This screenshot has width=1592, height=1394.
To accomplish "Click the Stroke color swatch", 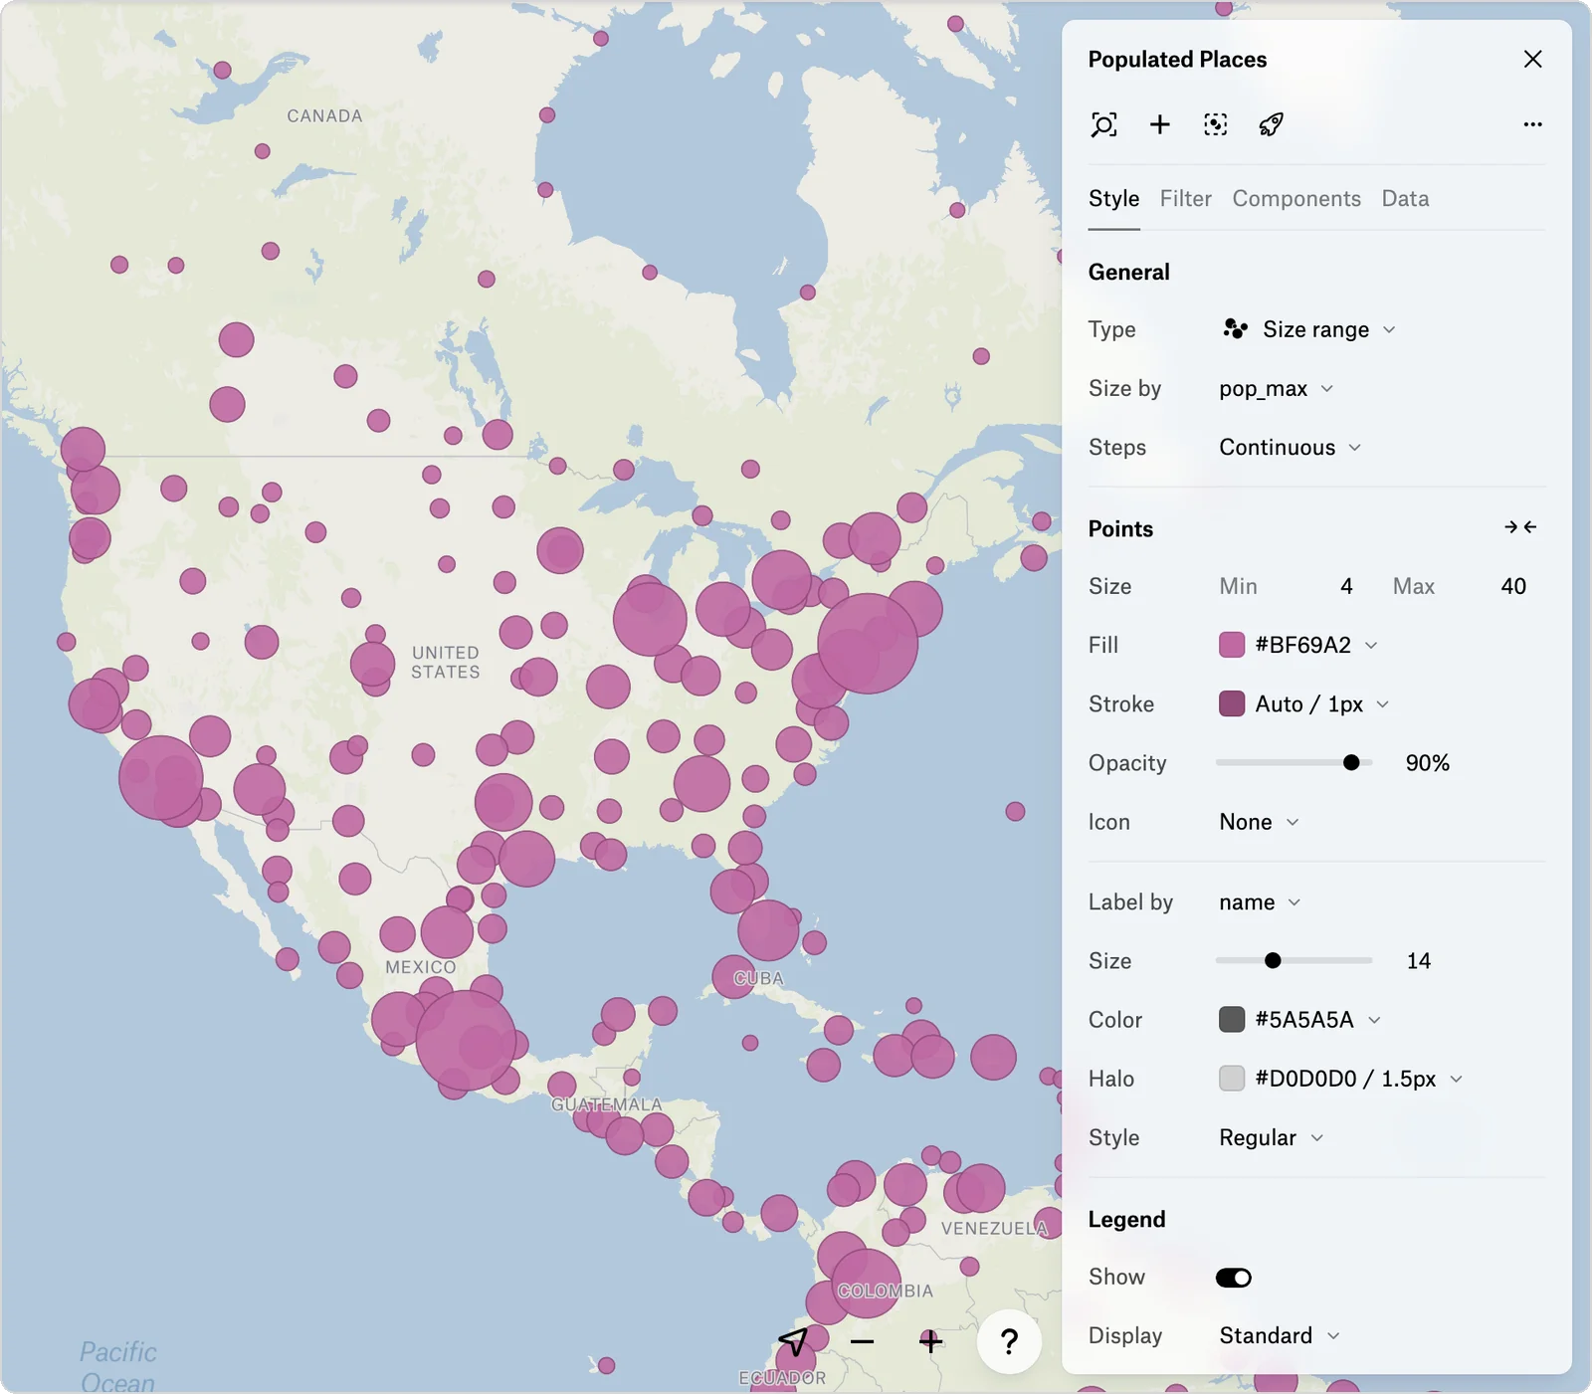I will tap(1232, 703).
